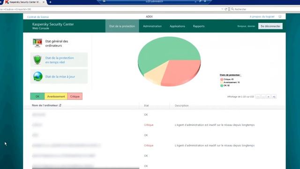Click the green shield real-time protection icon
The height and width of the screenshot is (169, 300).
37,60
